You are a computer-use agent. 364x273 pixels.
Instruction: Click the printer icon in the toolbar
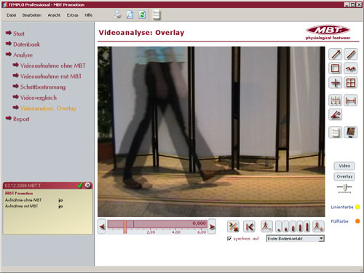[x=118, y=15]
